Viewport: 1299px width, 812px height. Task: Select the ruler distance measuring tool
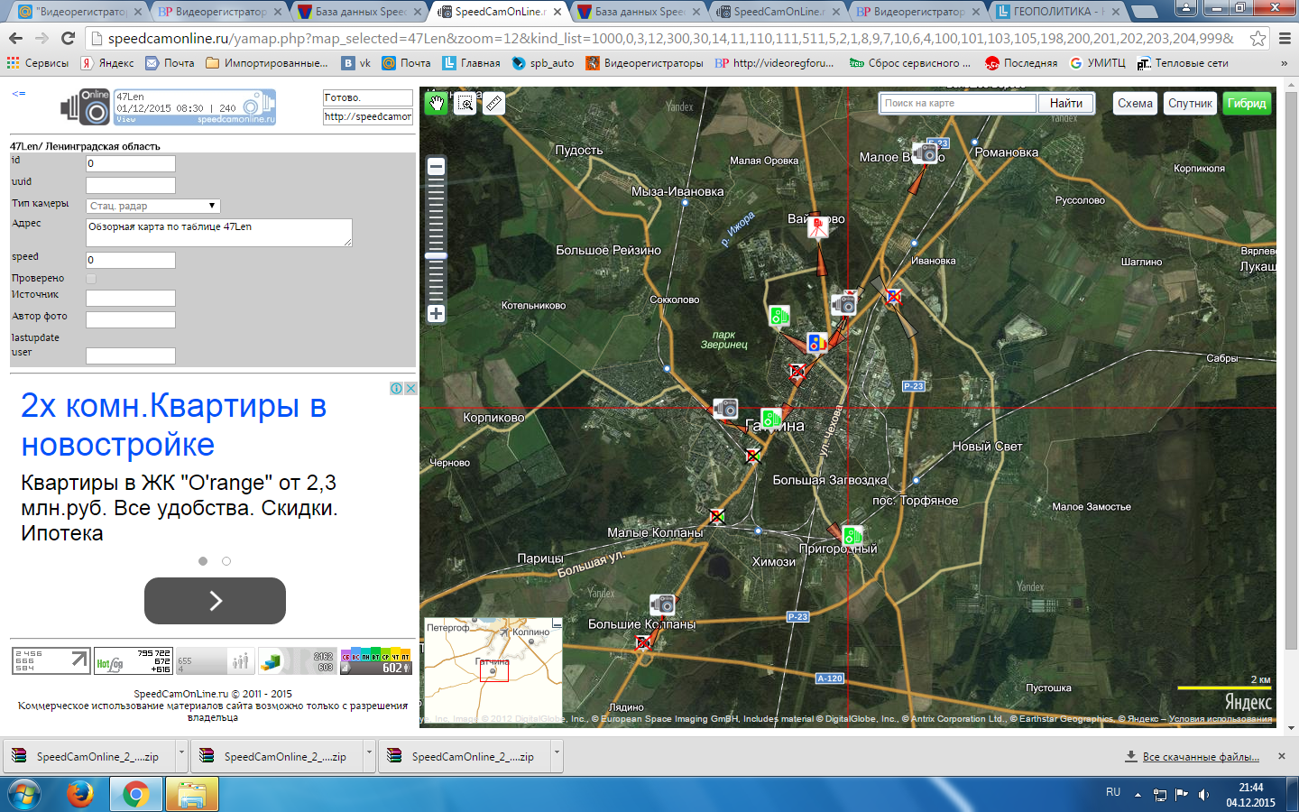pyautogui.click(x=493, y=104)
